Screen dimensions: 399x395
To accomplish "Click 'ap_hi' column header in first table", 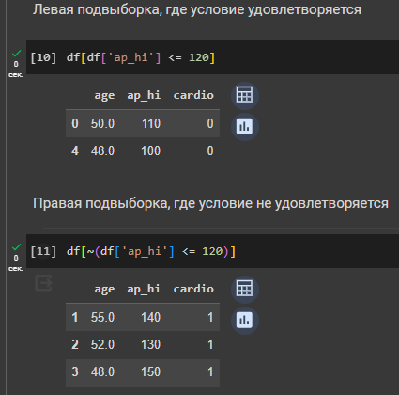I will tap(144, 95).
